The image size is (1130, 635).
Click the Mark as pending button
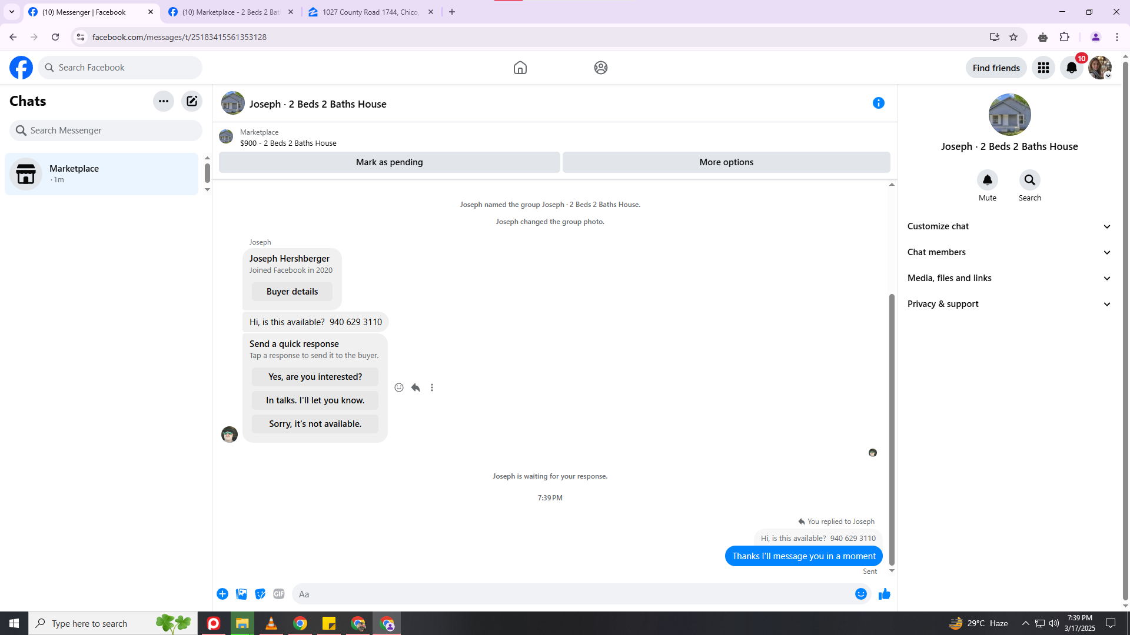390,162
